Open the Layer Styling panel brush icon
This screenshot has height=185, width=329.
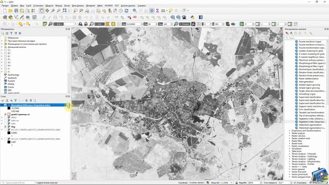(x=3, y=101)
